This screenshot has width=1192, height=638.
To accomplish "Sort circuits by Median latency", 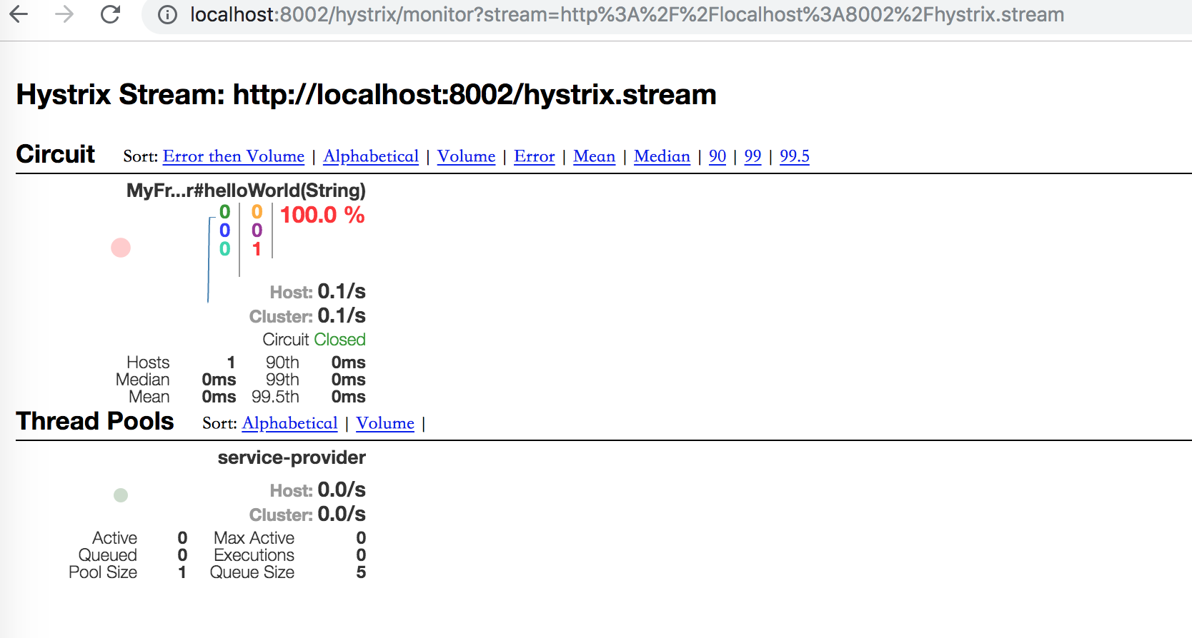I will click(x=662, y=156).
